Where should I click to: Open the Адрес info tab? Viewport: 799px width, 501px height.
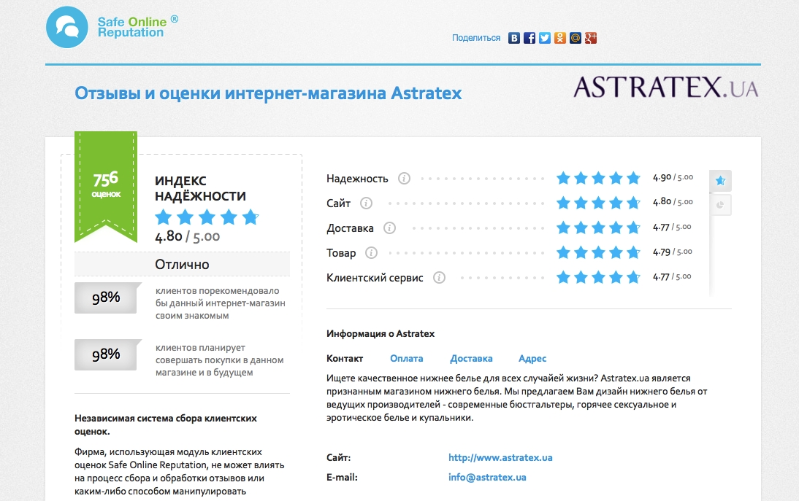(532, 359)
